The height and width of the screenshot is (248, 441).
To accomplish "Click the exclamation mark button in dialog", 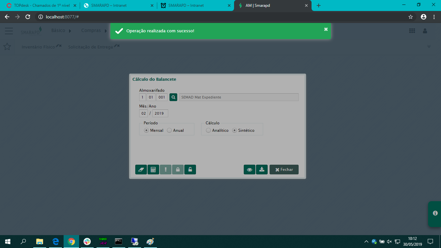I will pos(166,170).
